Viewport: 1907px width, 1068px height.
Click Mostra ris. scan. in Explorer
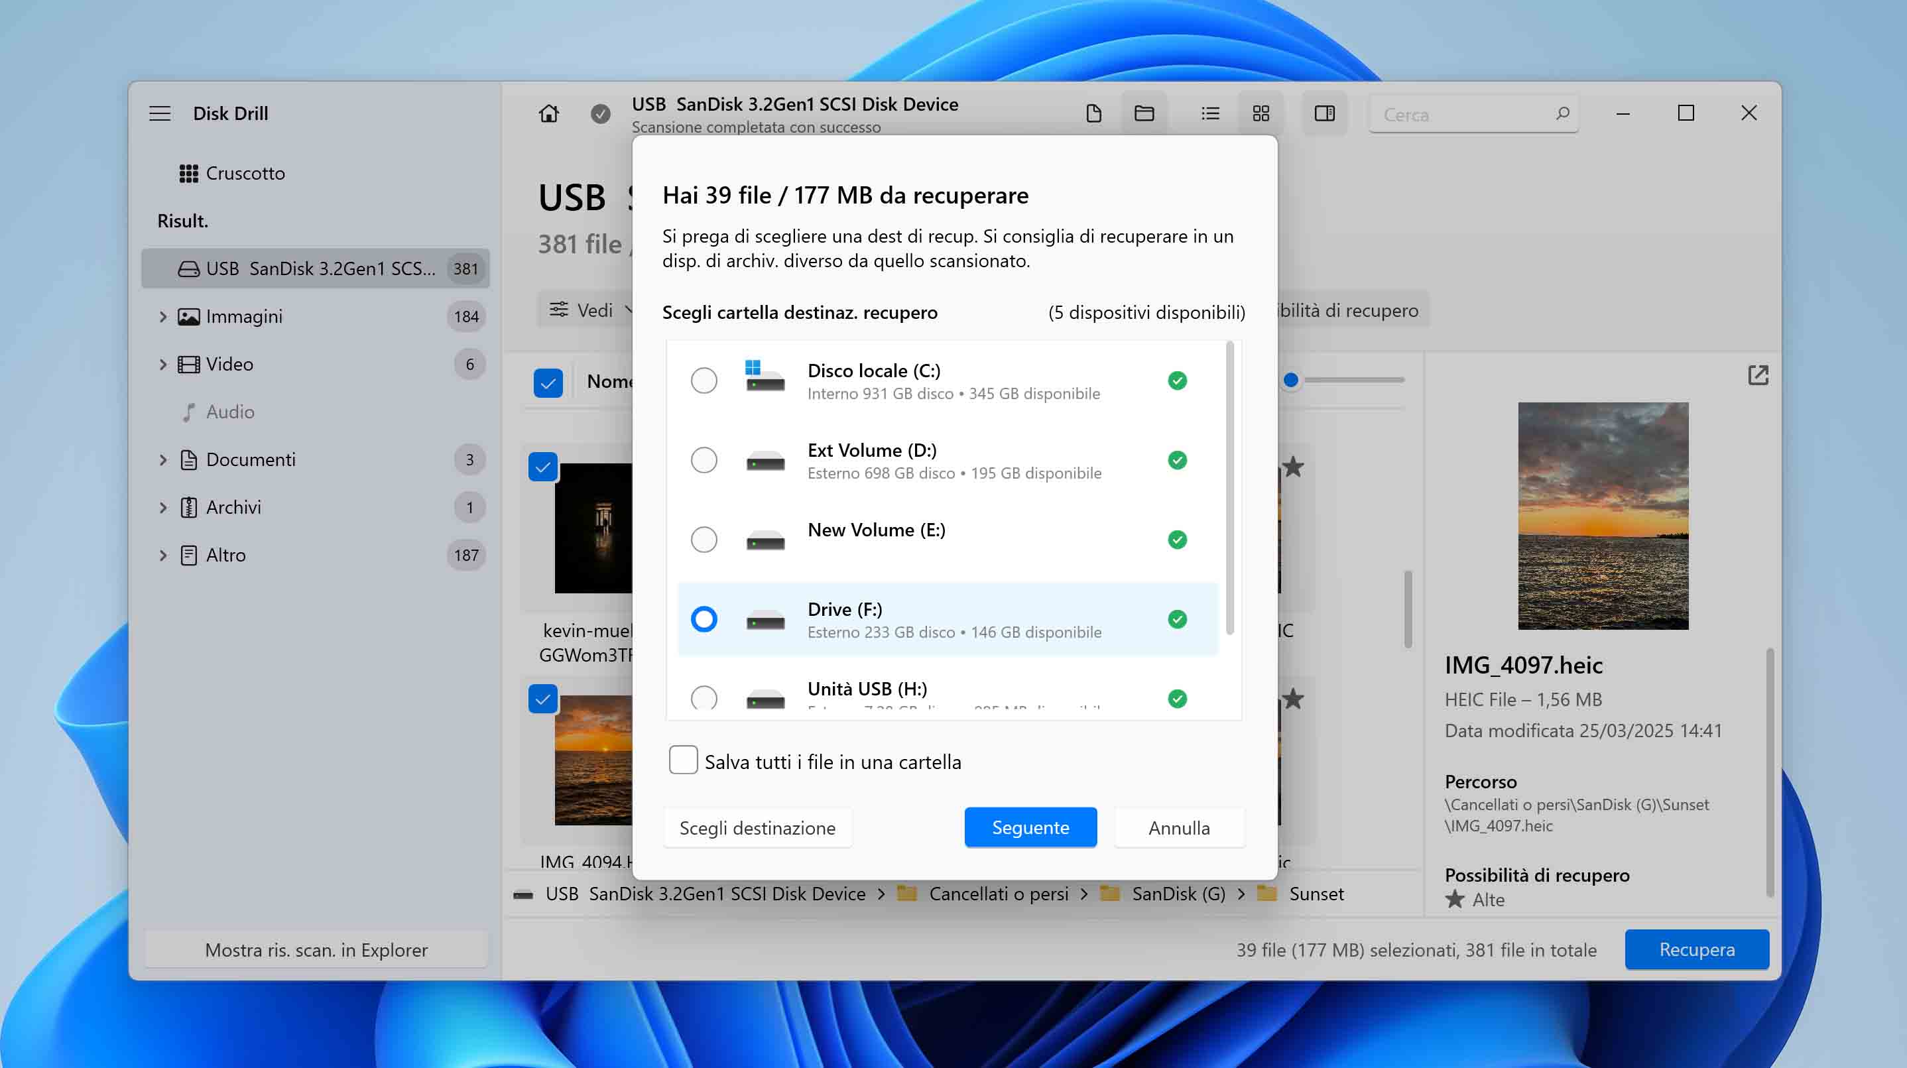[316, 949]
